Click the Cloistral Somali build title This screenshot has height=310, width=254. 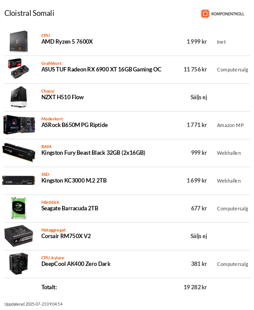29,13
